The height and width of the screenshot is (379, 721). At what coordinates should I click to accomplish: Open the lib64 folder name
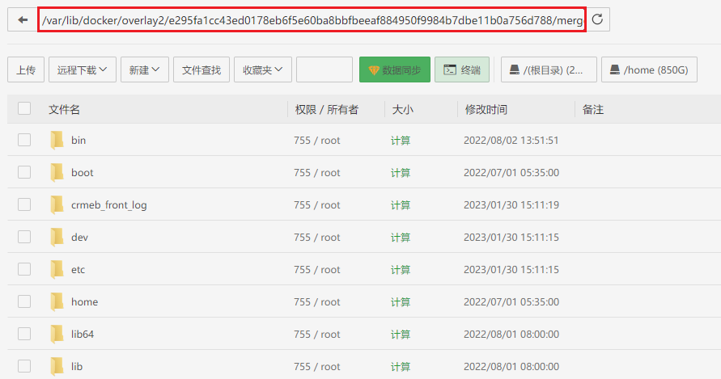coord(83,334)
